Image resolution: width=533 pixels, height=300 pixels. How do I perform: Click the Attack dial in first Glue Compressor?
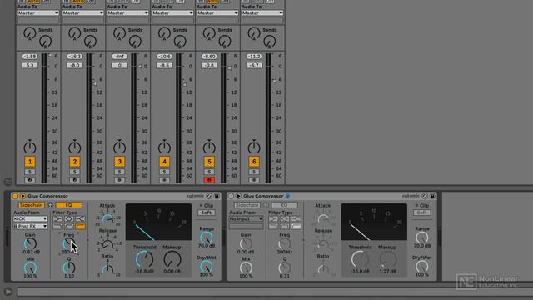pyautogui.click(x=107, y=218)
